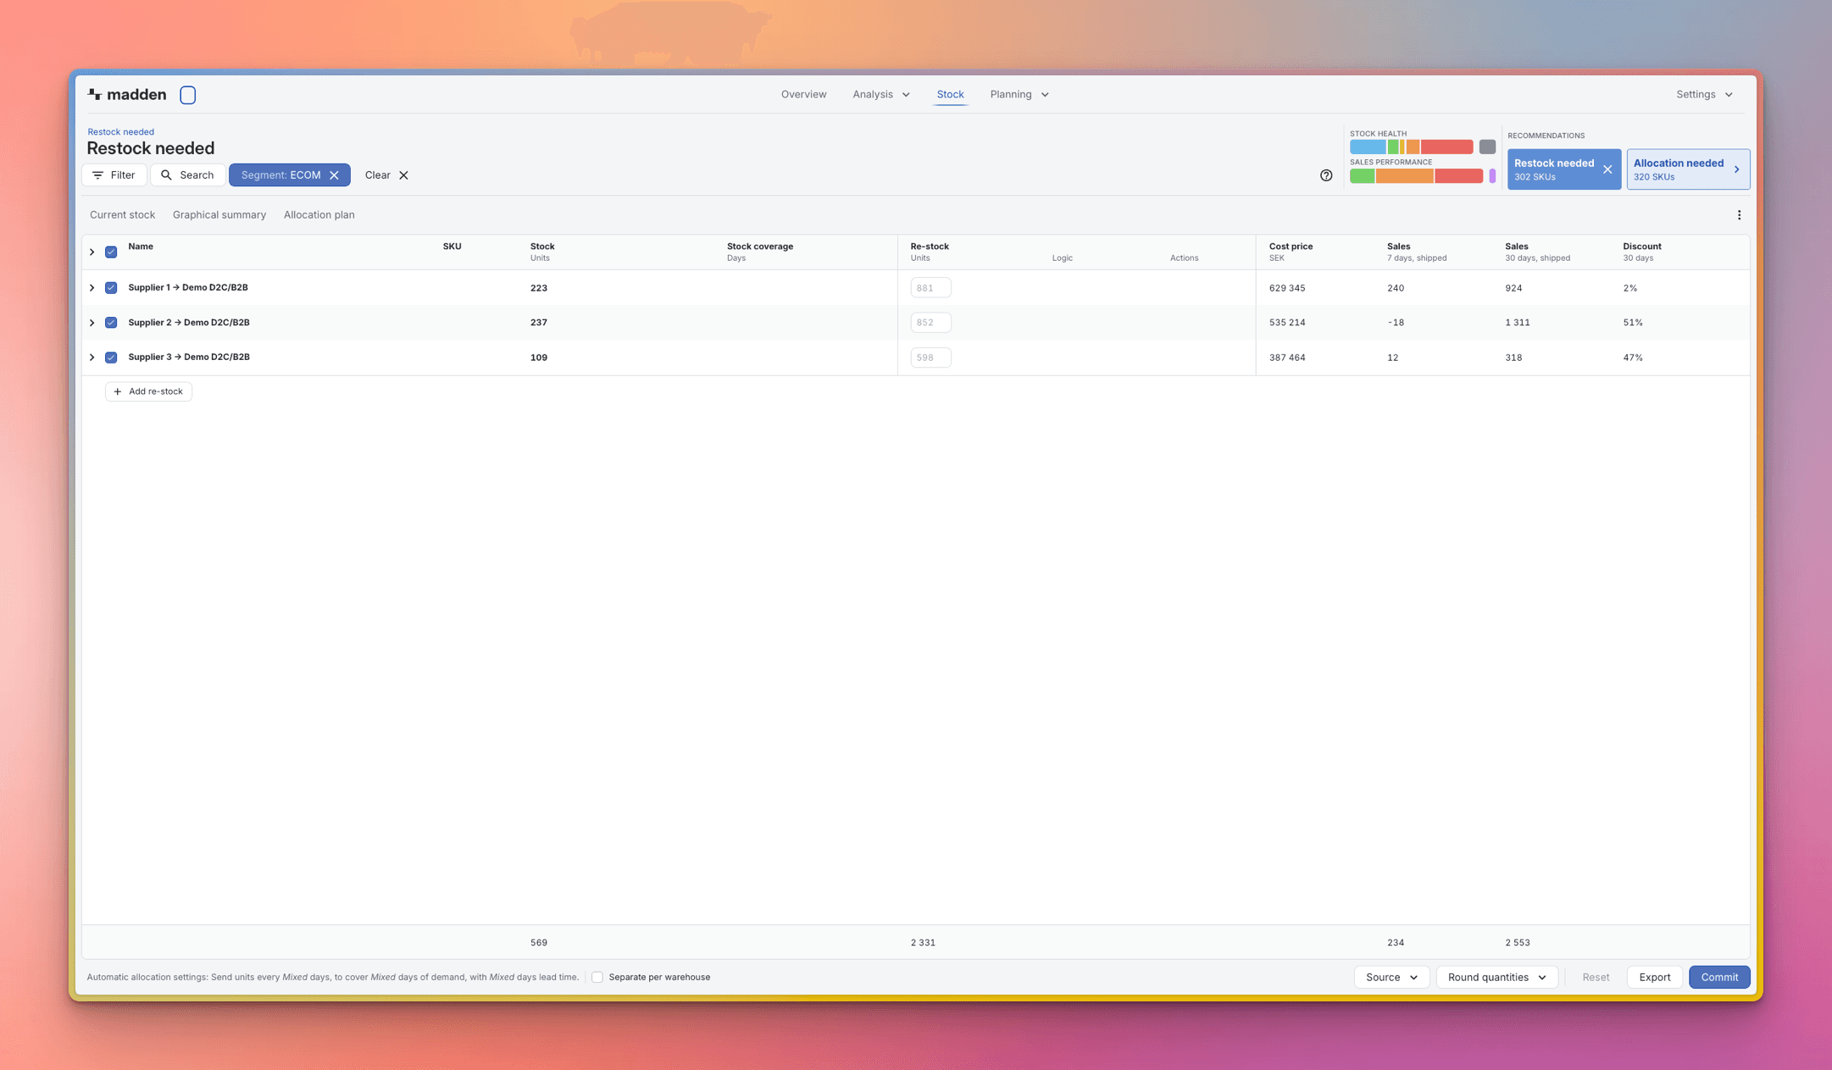Close the Restock needed recommendation card
1832x1070 pixels.
point(1607,169)
